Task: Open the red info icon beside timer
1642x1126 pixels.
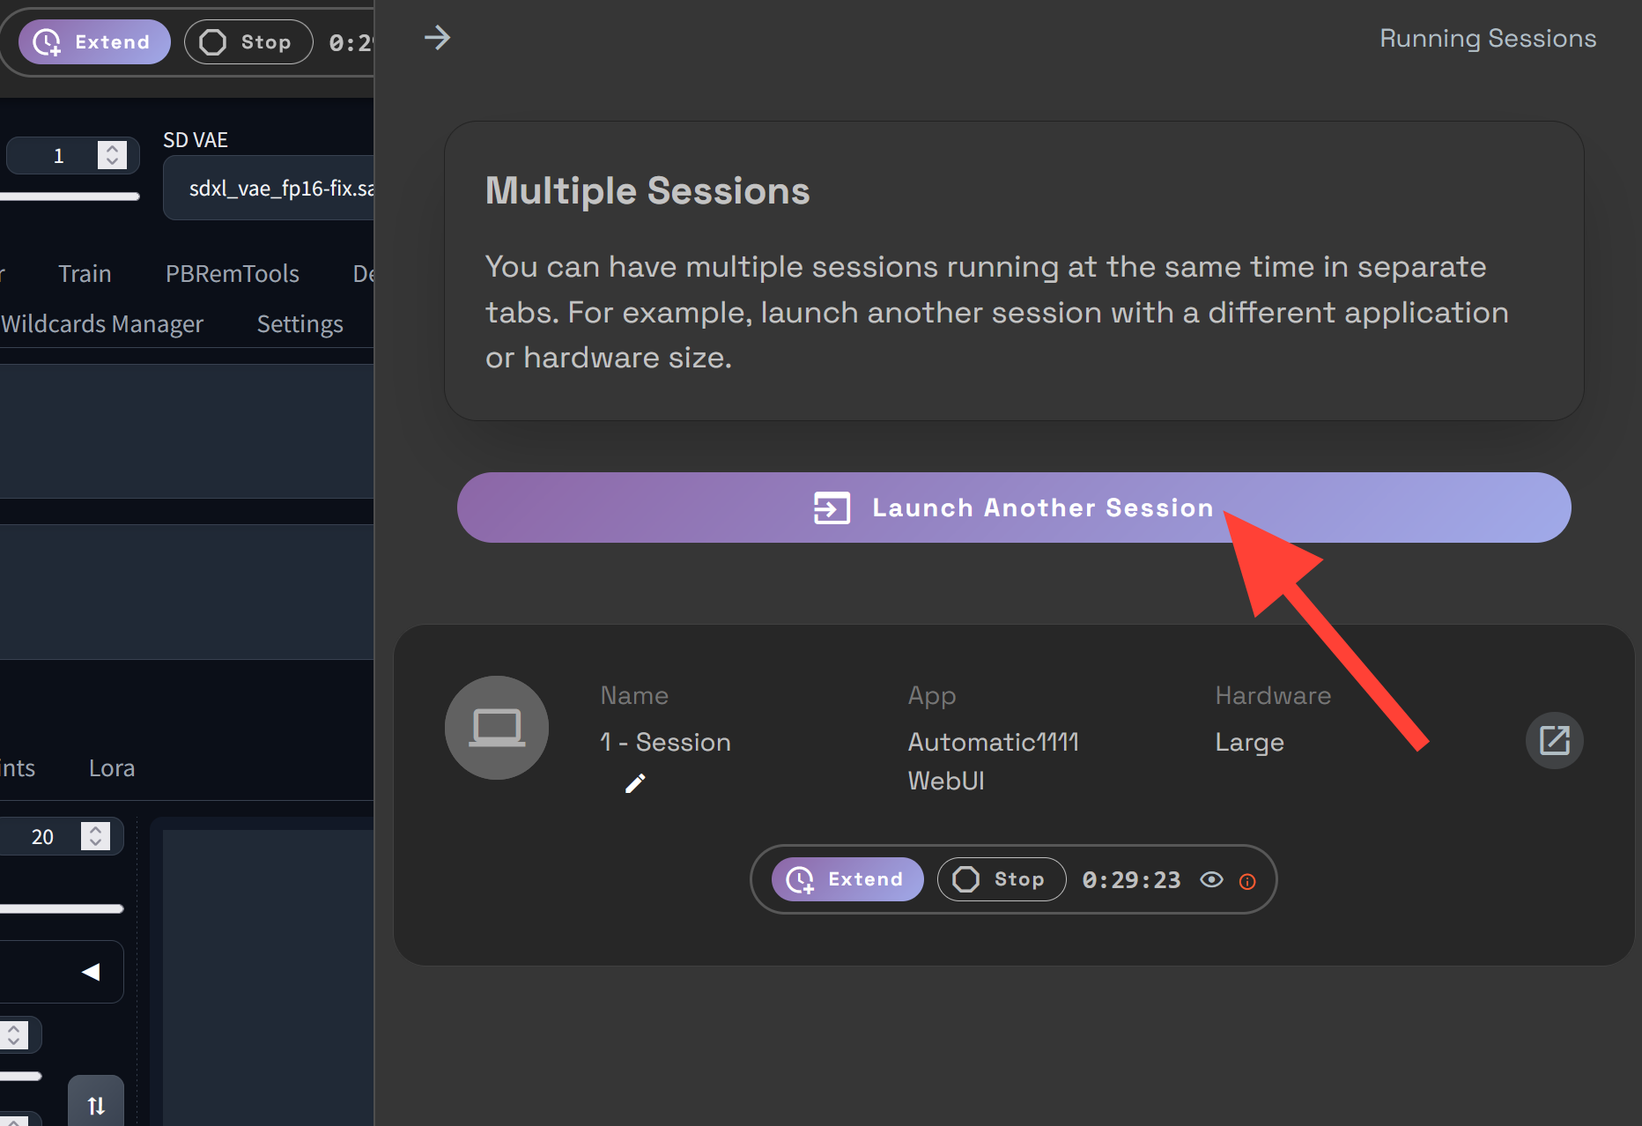Action: point(1247,881)
